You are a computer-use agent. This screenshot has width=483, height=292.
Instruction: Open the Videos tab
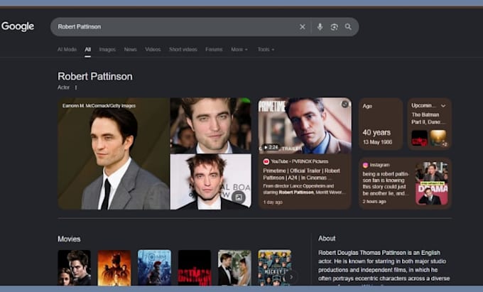point(153,49)
